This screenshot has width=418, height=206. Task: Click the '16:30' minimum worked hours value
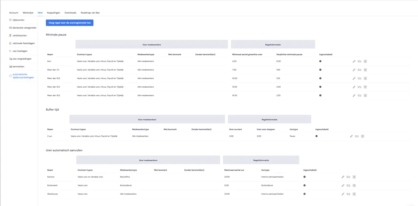[235, 95]
